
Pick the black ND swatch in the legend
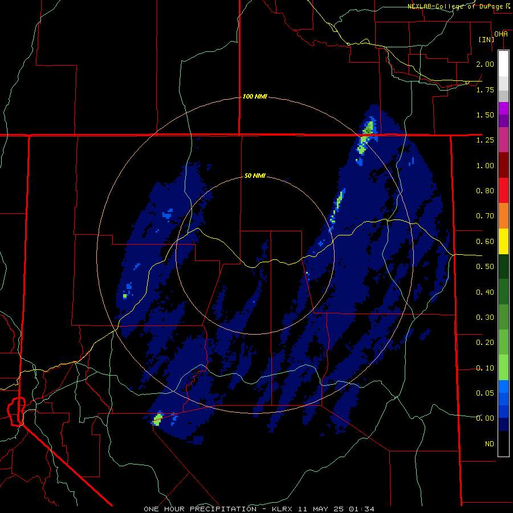coord(503,443)
